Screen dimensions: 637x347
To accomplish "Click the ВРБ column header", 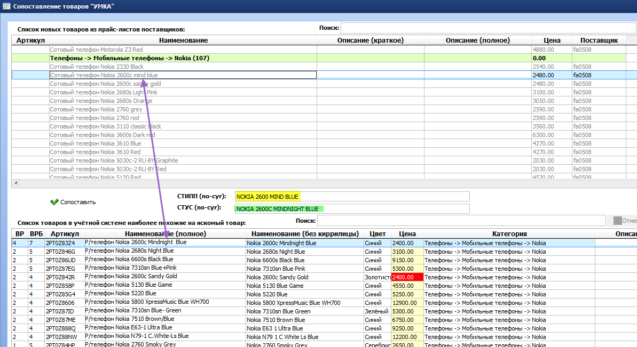I will (x=36, y=233).
